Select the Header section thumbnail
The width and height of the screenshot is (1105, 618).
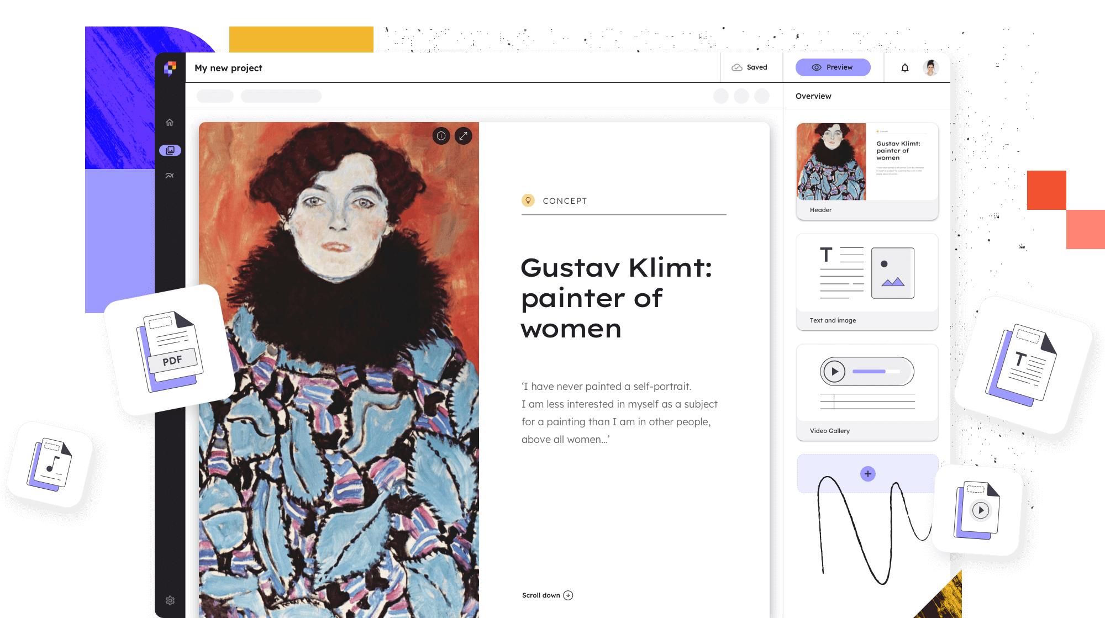tap(867, 171)
